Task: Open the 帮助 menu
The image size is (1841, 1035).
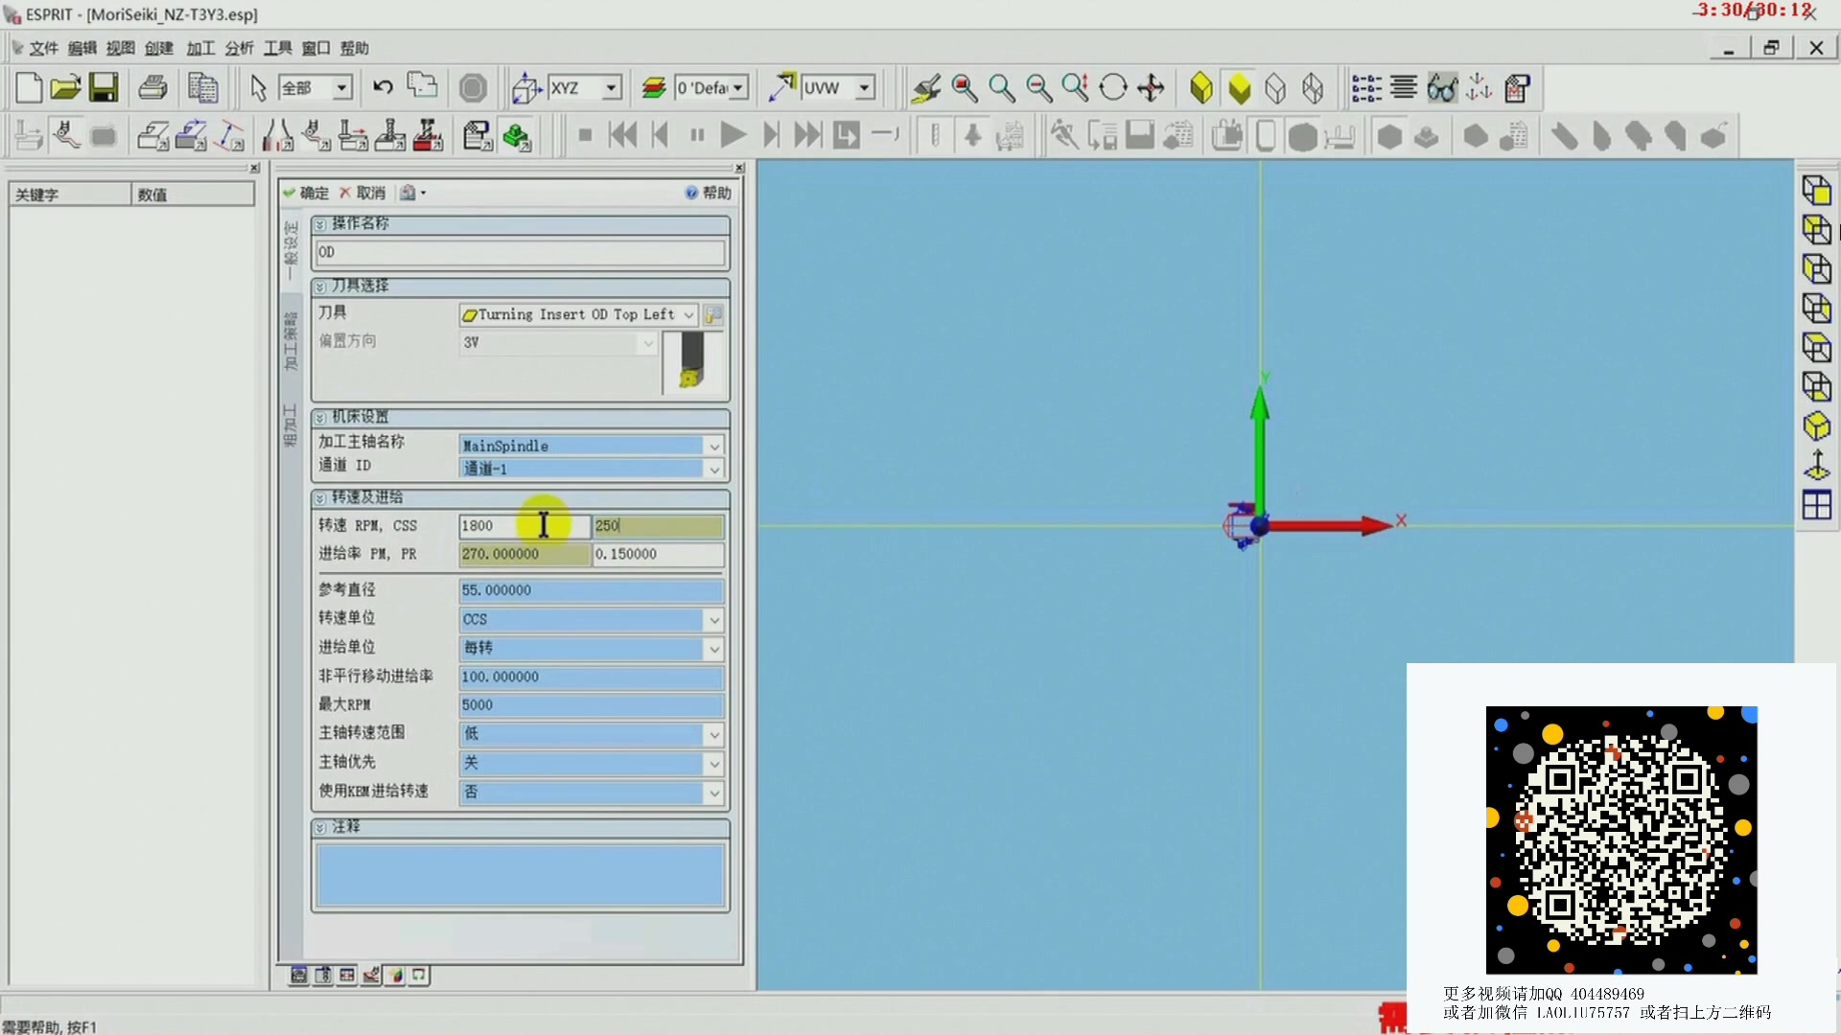Action: (354, 48)
